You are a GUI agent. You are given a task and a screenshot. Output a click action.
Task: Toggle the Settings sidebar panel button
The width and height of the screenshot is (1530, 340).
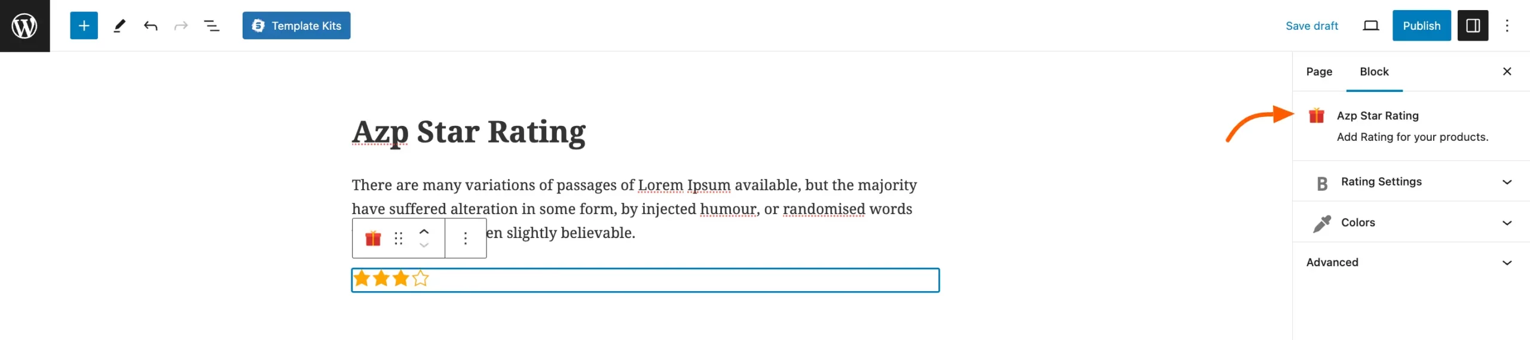point(1473,26)
